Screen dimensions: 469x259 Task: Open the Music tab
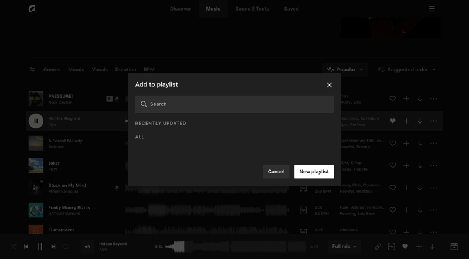[213, 9]
